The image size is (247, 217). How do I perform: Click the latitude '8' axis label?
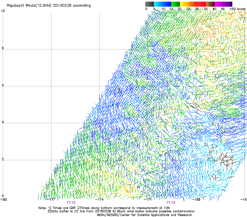coord(3,48)
